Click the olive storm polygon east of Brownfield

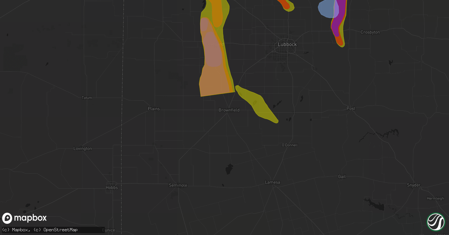[257, 104]
